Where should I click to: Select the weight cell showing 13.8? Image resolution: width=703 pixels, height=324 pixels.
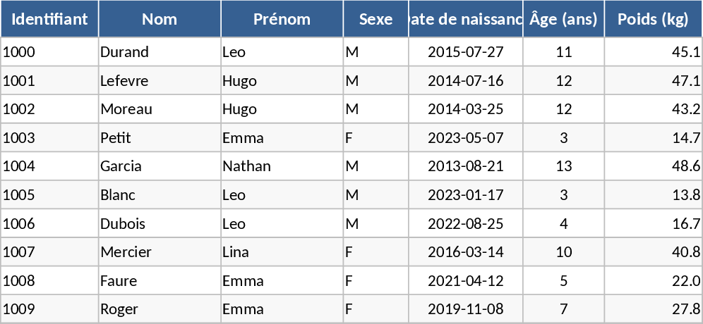[x=653, y=195]
